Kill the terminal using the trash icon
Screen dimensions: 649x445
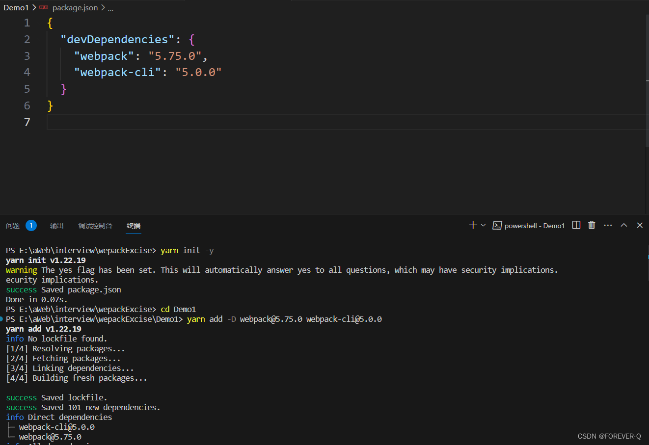[592, 225]
